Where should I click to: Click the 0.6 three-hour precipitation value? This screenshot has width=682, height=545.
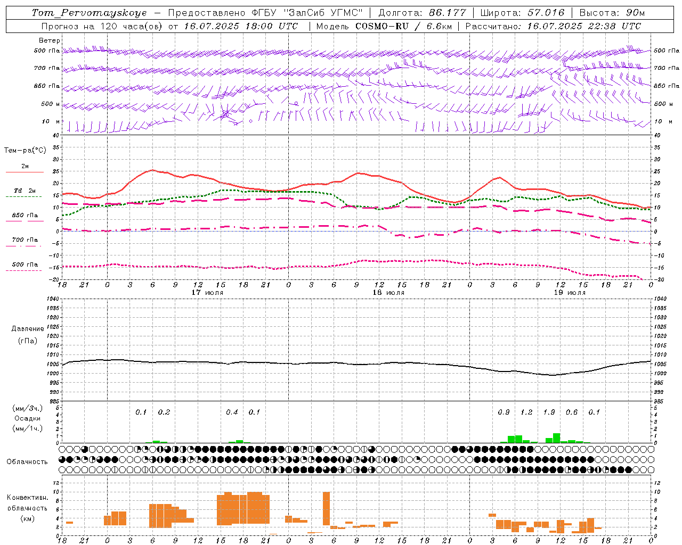click(x=572, y=412)
